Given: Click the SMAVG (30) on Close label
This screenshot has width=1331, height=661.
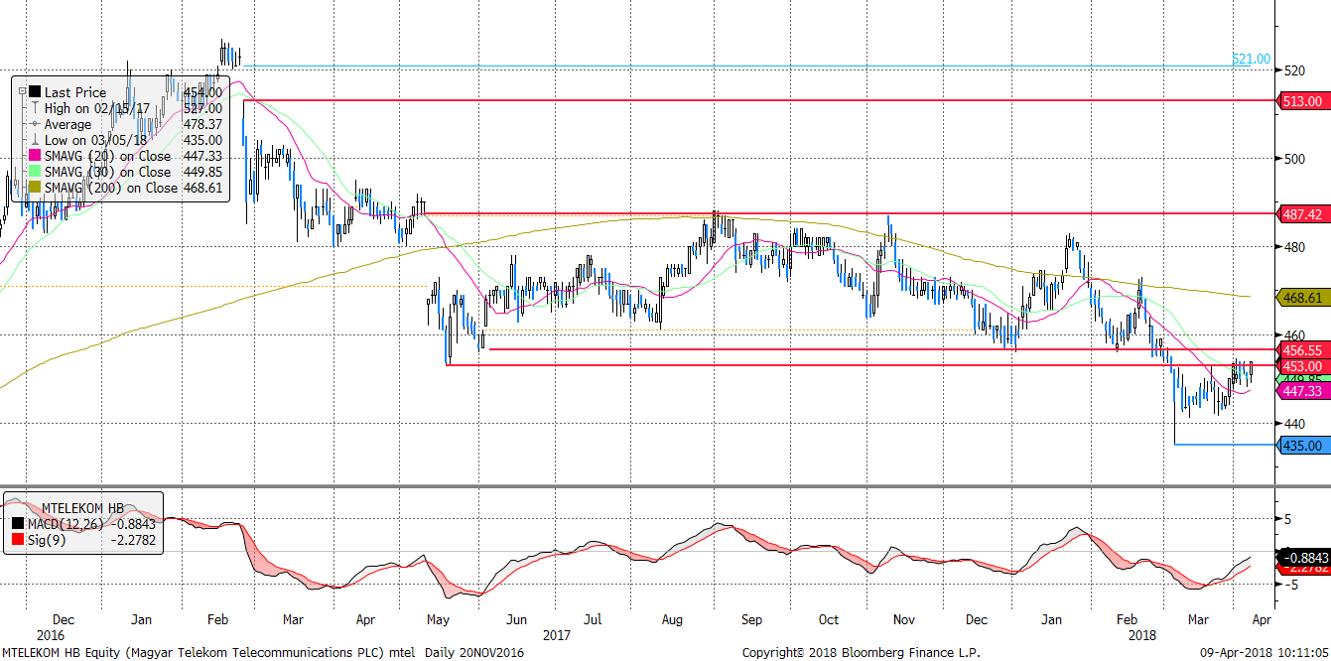Looking at the screenshot, I should point(107,172).
